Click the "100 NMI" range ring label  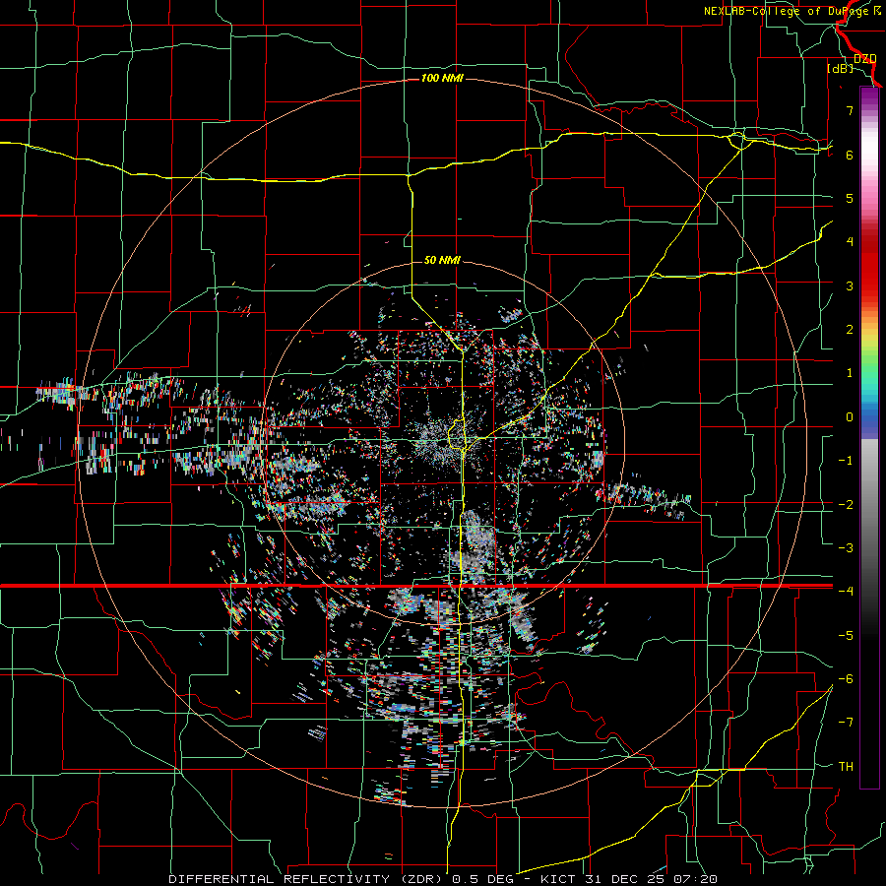pos(442,78)
